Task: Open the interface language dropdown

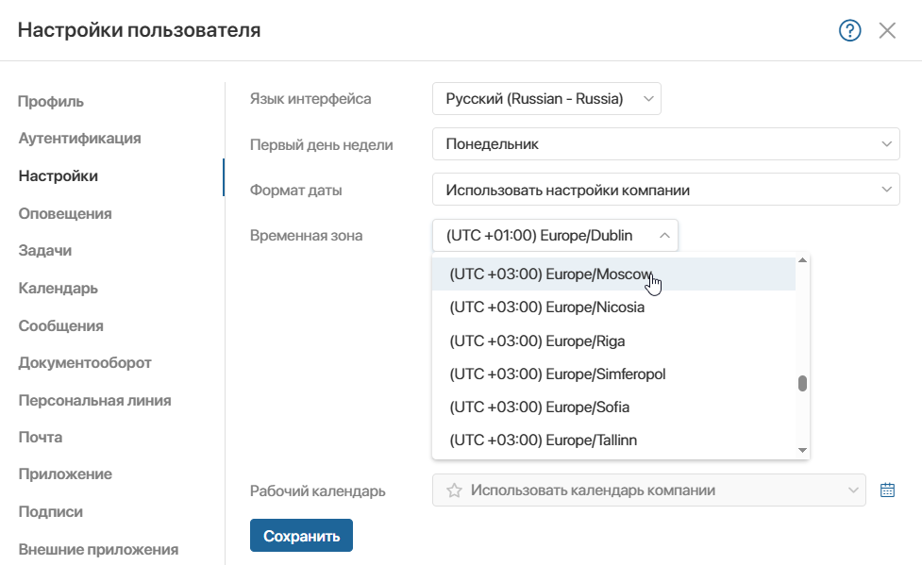Action: pyautogui.click(x=546, y=99)
